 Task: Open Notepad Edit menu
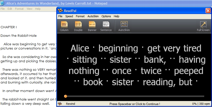(x=10, y=9)
